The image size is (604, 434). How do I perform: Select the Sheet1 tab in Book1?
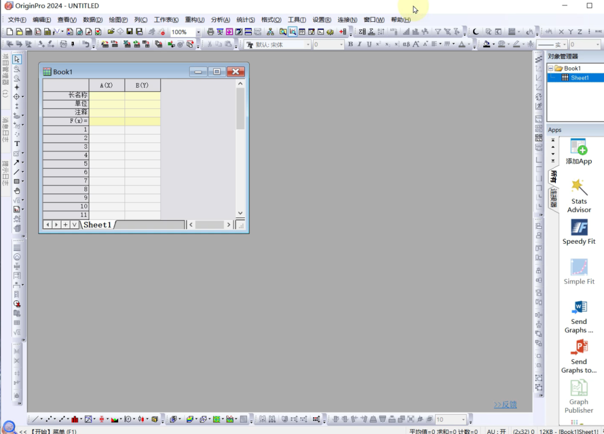tap(97, 224)
